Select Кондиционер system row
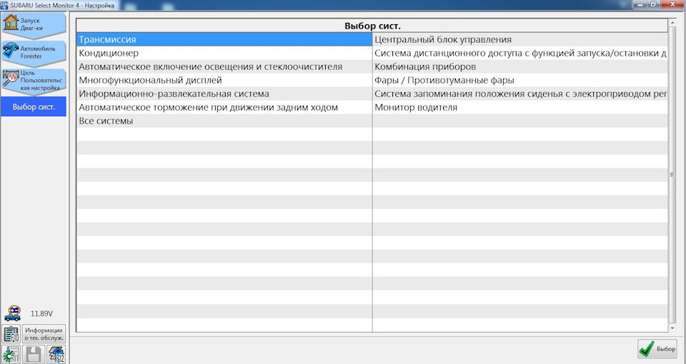This screenshot has width=686, height=364. [224, 53]
